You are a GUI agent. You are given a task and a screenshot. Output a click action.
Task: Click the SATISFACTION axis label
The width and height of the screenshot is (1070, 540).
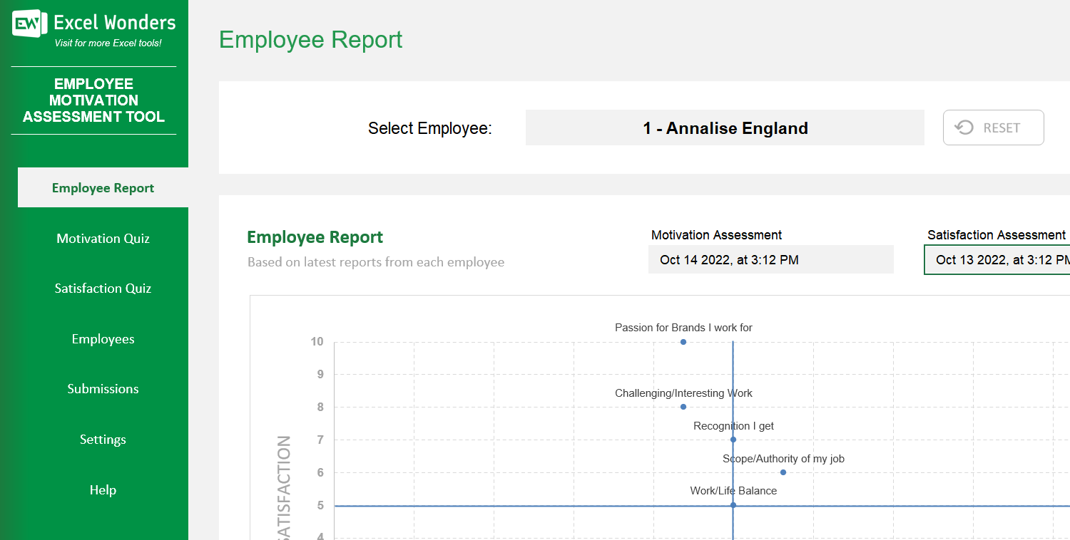click(x=285, y=492)
